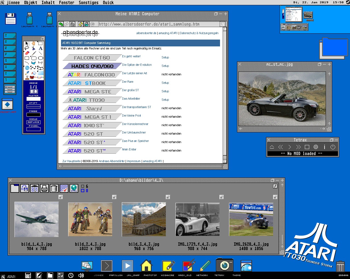350x279 pixels.
Task: Open the clock icon in the taskbar
Action: [71, 275]
